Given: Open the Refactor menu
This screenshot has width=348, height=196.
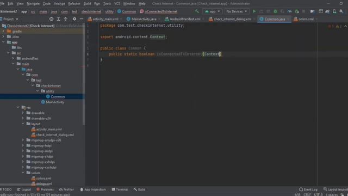Looking at the screenshot, I should click(x=74, y=4).
